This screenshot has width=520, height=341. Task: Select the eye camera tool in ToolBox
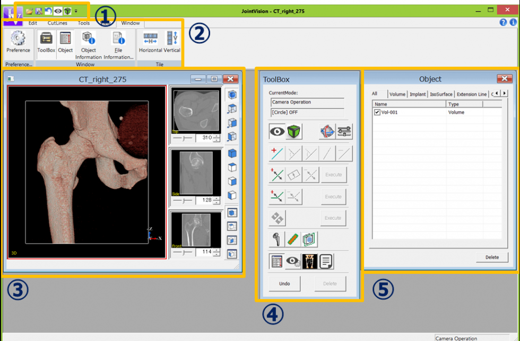(277, 131)
